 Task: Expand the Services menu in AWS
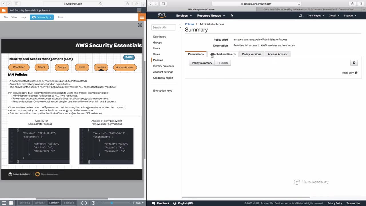184,15
